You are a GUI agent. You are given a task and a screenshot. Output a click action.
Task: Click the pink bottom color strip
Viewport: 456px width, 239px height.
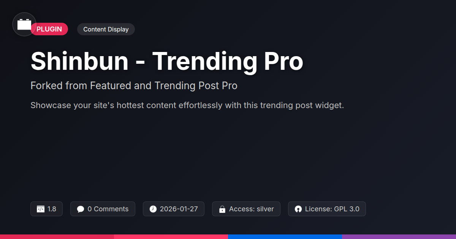[x=171, y=236]
